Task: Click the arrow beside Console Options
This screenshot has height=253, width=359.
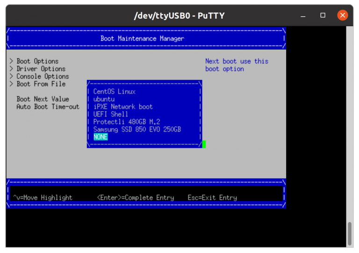Action: point(11,76)
